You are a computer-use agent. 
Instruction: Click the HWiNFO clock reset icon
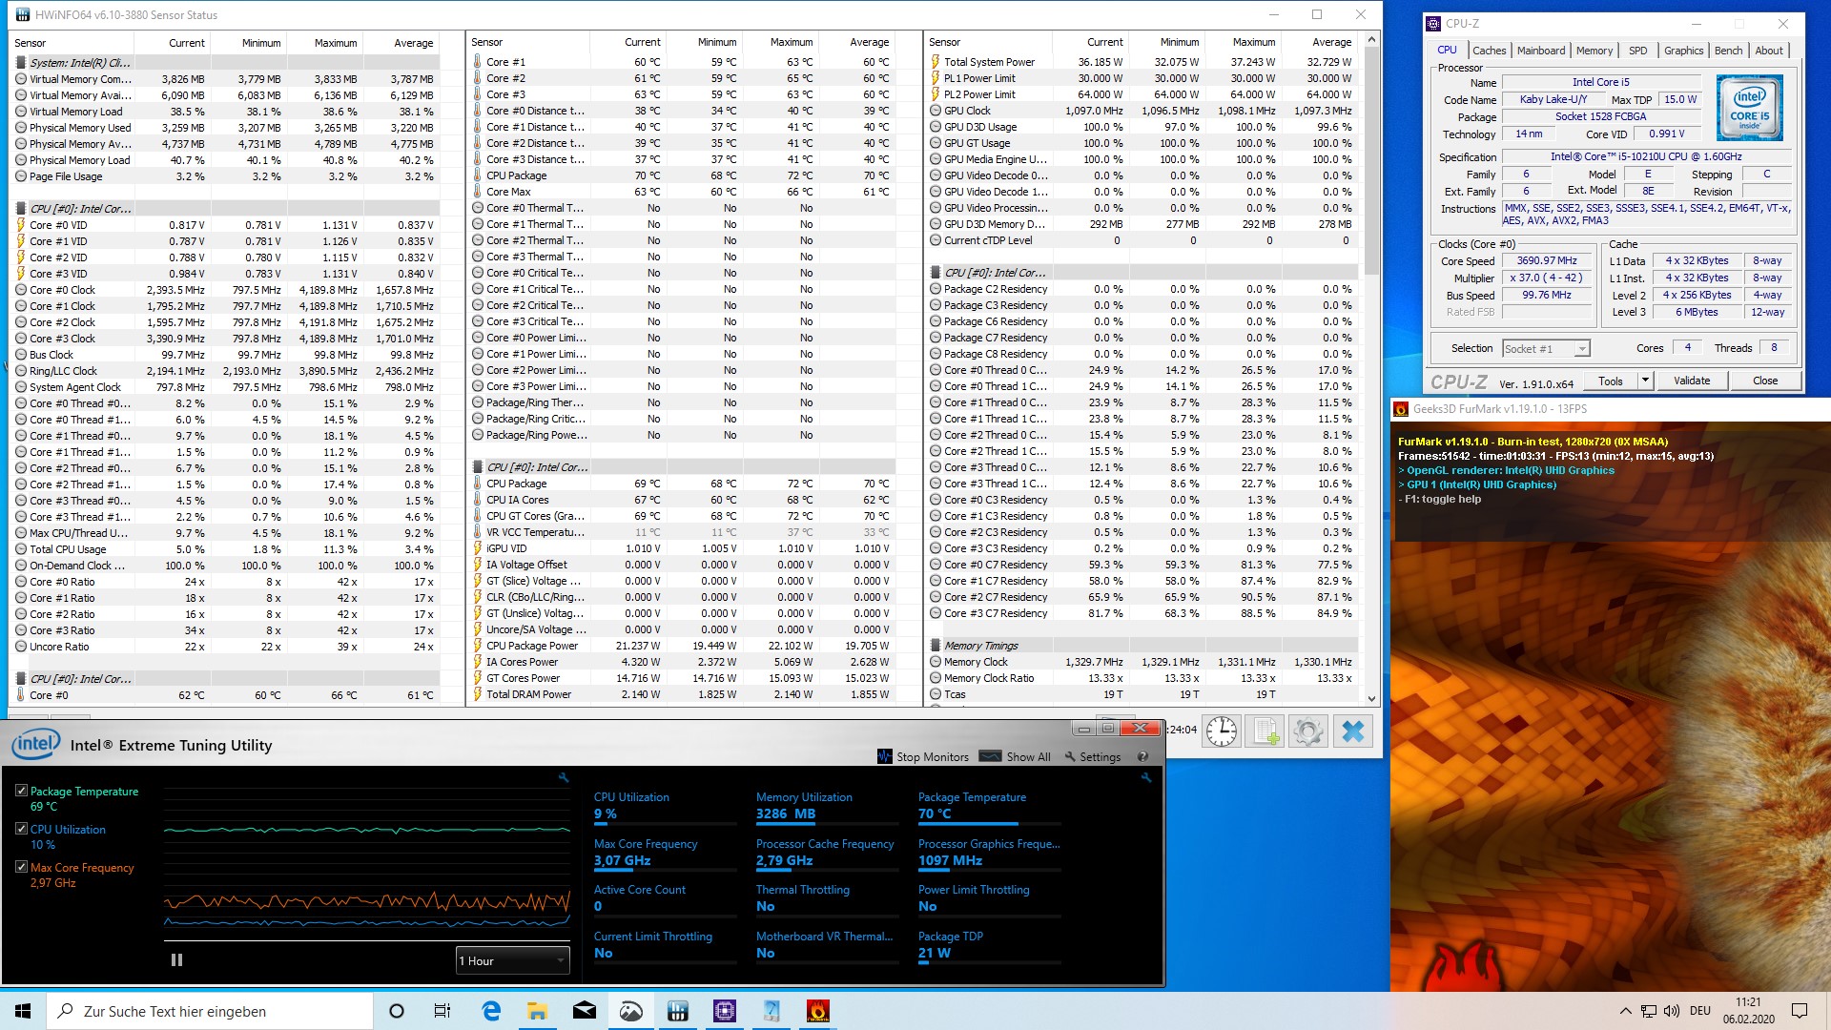click(1221, 731)
